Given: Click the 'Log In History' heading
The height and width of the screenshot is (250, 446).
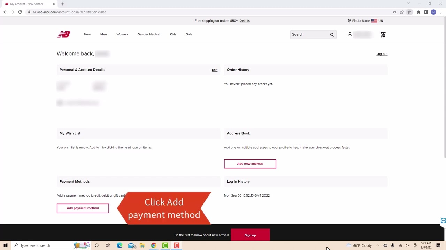Looking at the screenshot, I should (238, 181).
